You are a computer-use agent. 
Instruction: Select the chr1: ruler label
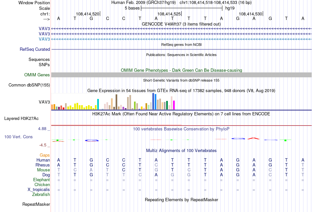click(45, 14)
